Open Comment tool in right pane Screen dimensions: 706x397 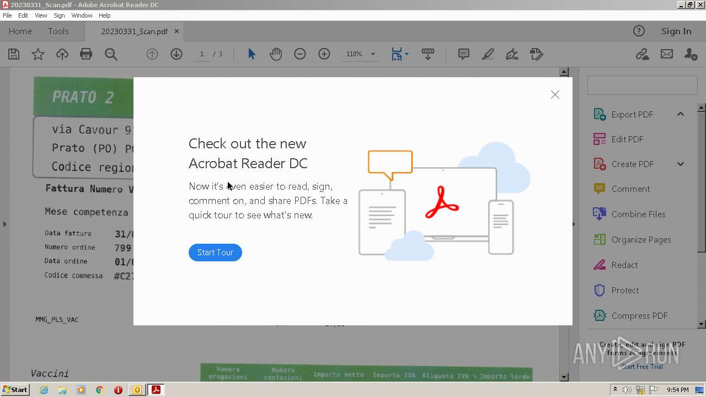630,189
